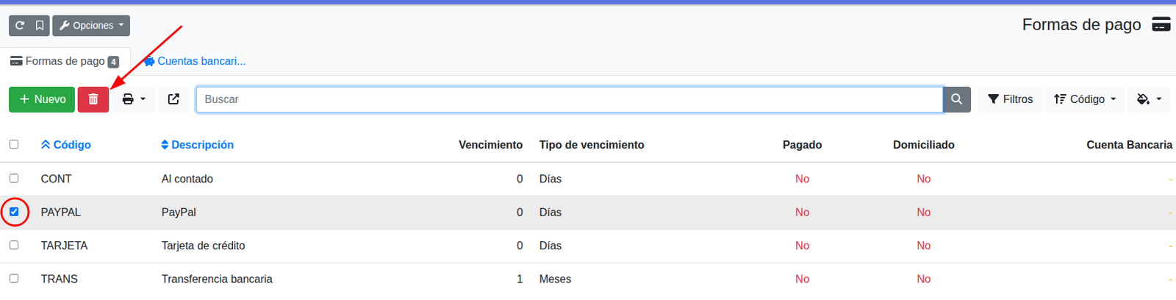Click the bookmark icon button
Screen dimensions: 1176x300
(x=40, y=25)
